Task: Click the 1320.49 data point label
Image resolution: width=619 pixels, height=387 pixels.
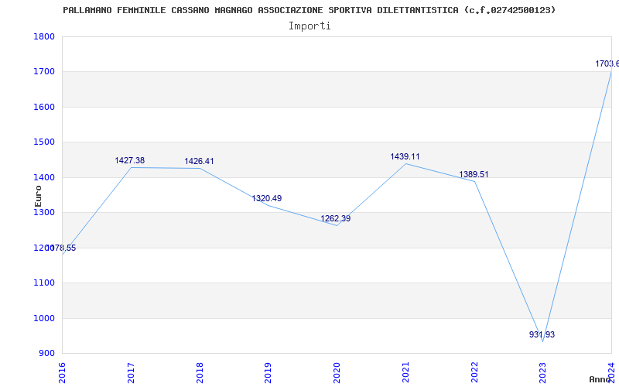Action: pos(267,198)
